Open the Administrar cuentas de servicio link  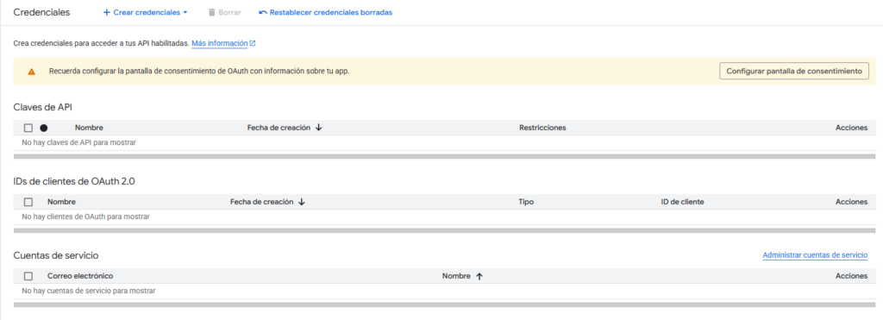pyautogui.click(x=815, y=255)
